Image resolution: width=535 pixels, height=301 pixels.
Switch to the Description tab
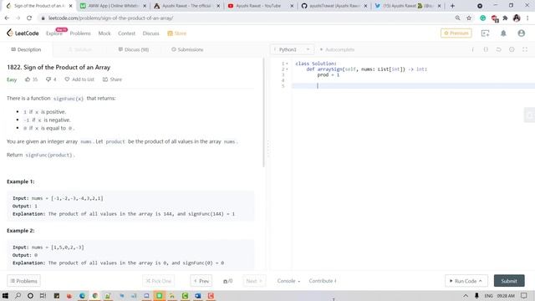[x=26, y=49]
